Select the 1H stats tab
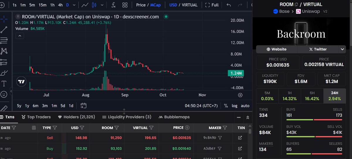The image size is (352, 159). (290, 96)
